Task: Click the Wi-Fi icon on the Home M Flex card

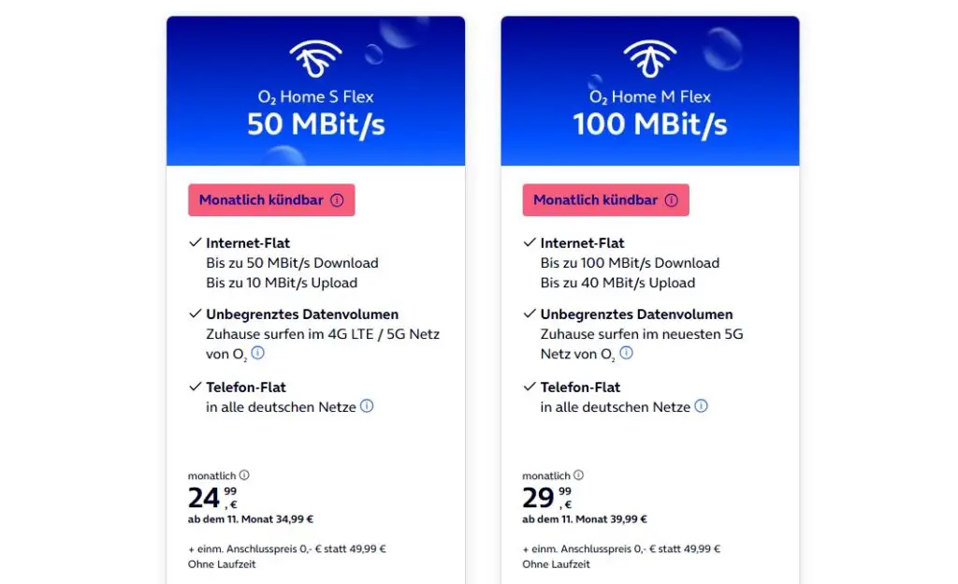Action: coord(650,59)
